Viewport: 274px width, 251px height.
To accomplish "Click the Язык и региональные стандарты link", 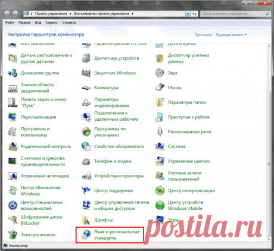I will (x=117, y=235).
